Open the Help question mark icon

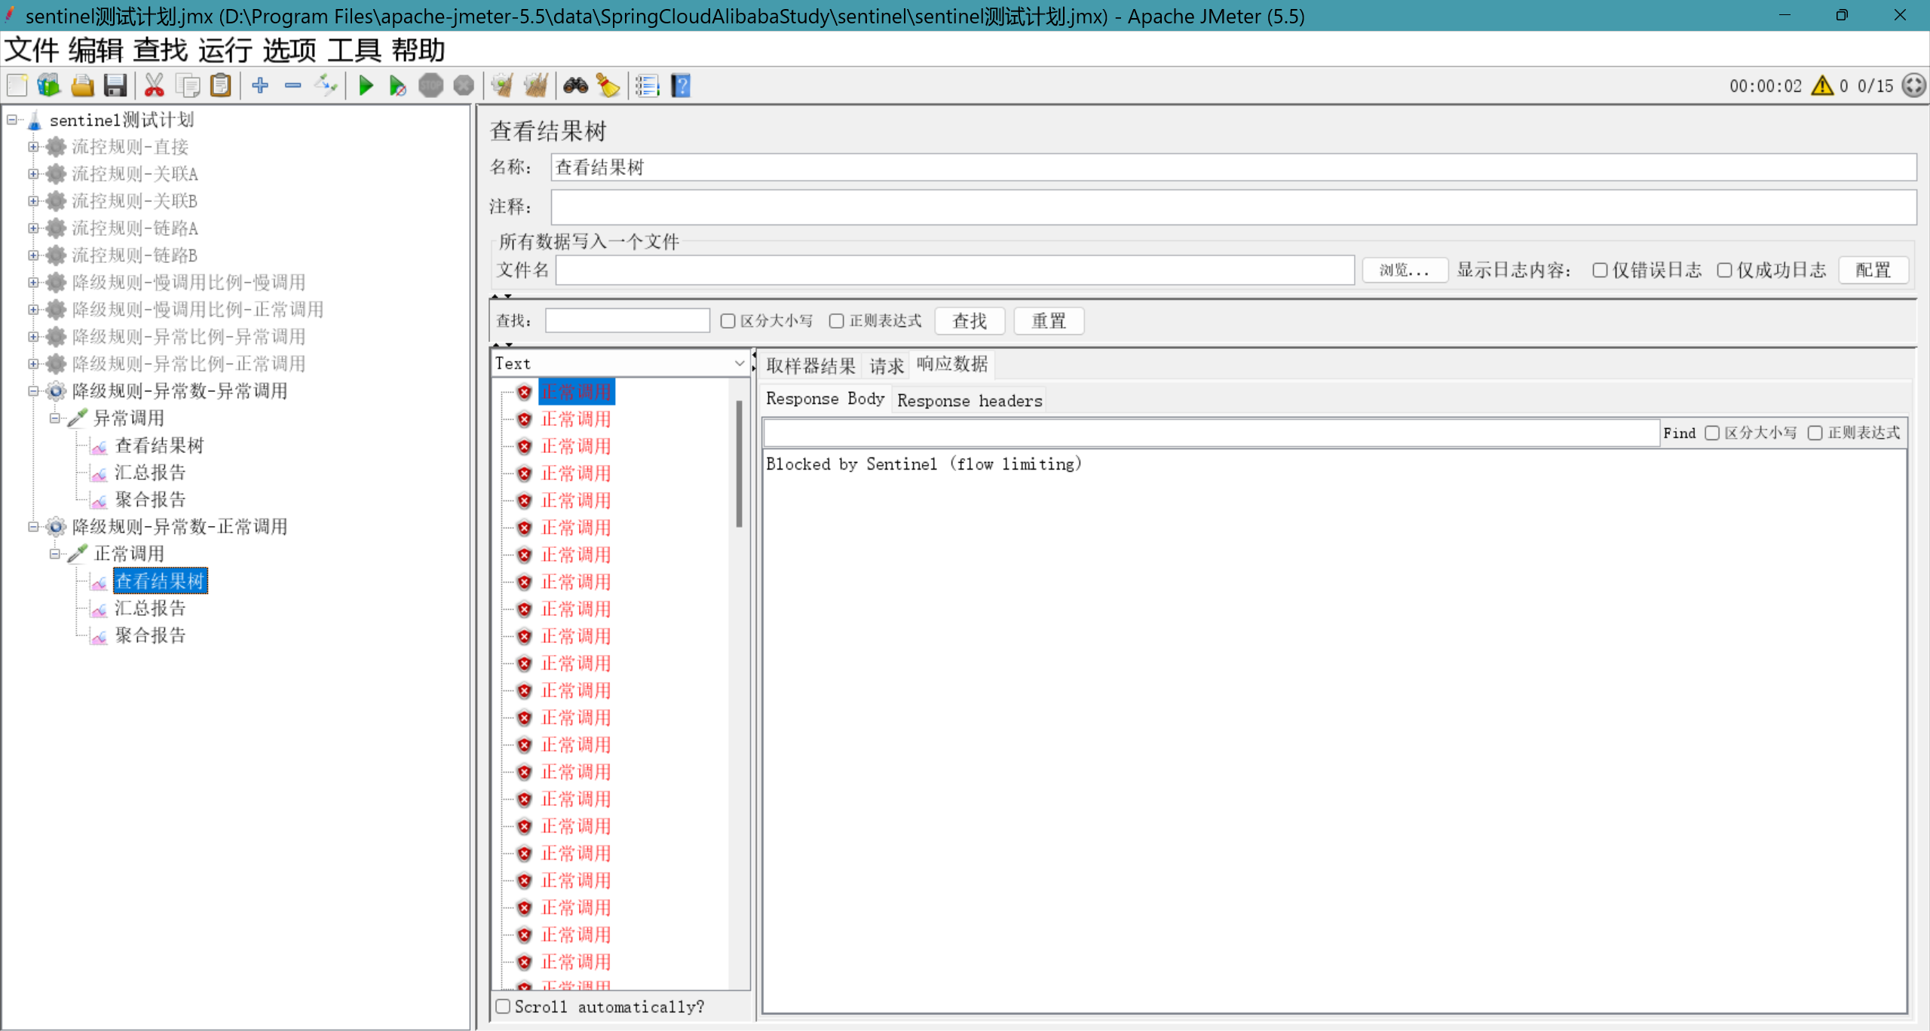681,86
